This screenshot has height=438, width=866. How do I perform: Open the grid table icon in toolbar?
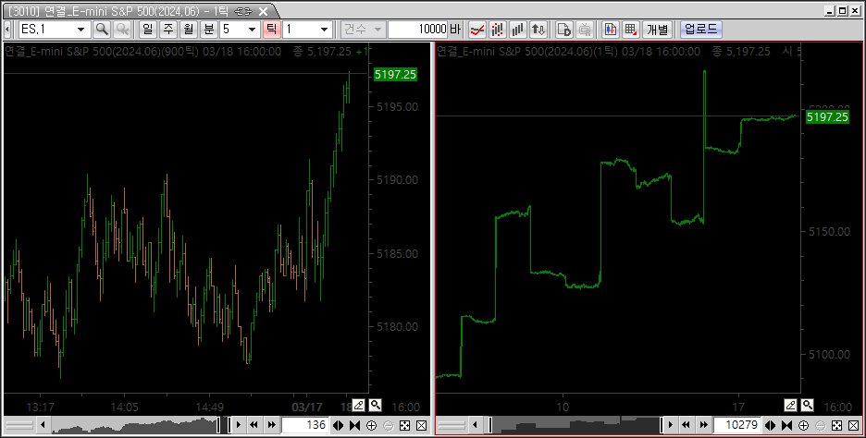(x=630, y=30)
